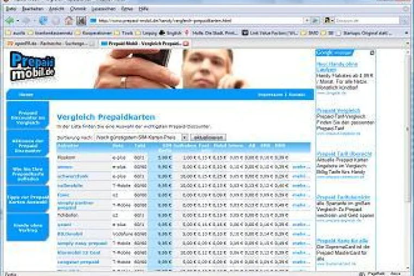
Task: Open Handy ohne Vertrag sidebar button
Action: (28, 228)
